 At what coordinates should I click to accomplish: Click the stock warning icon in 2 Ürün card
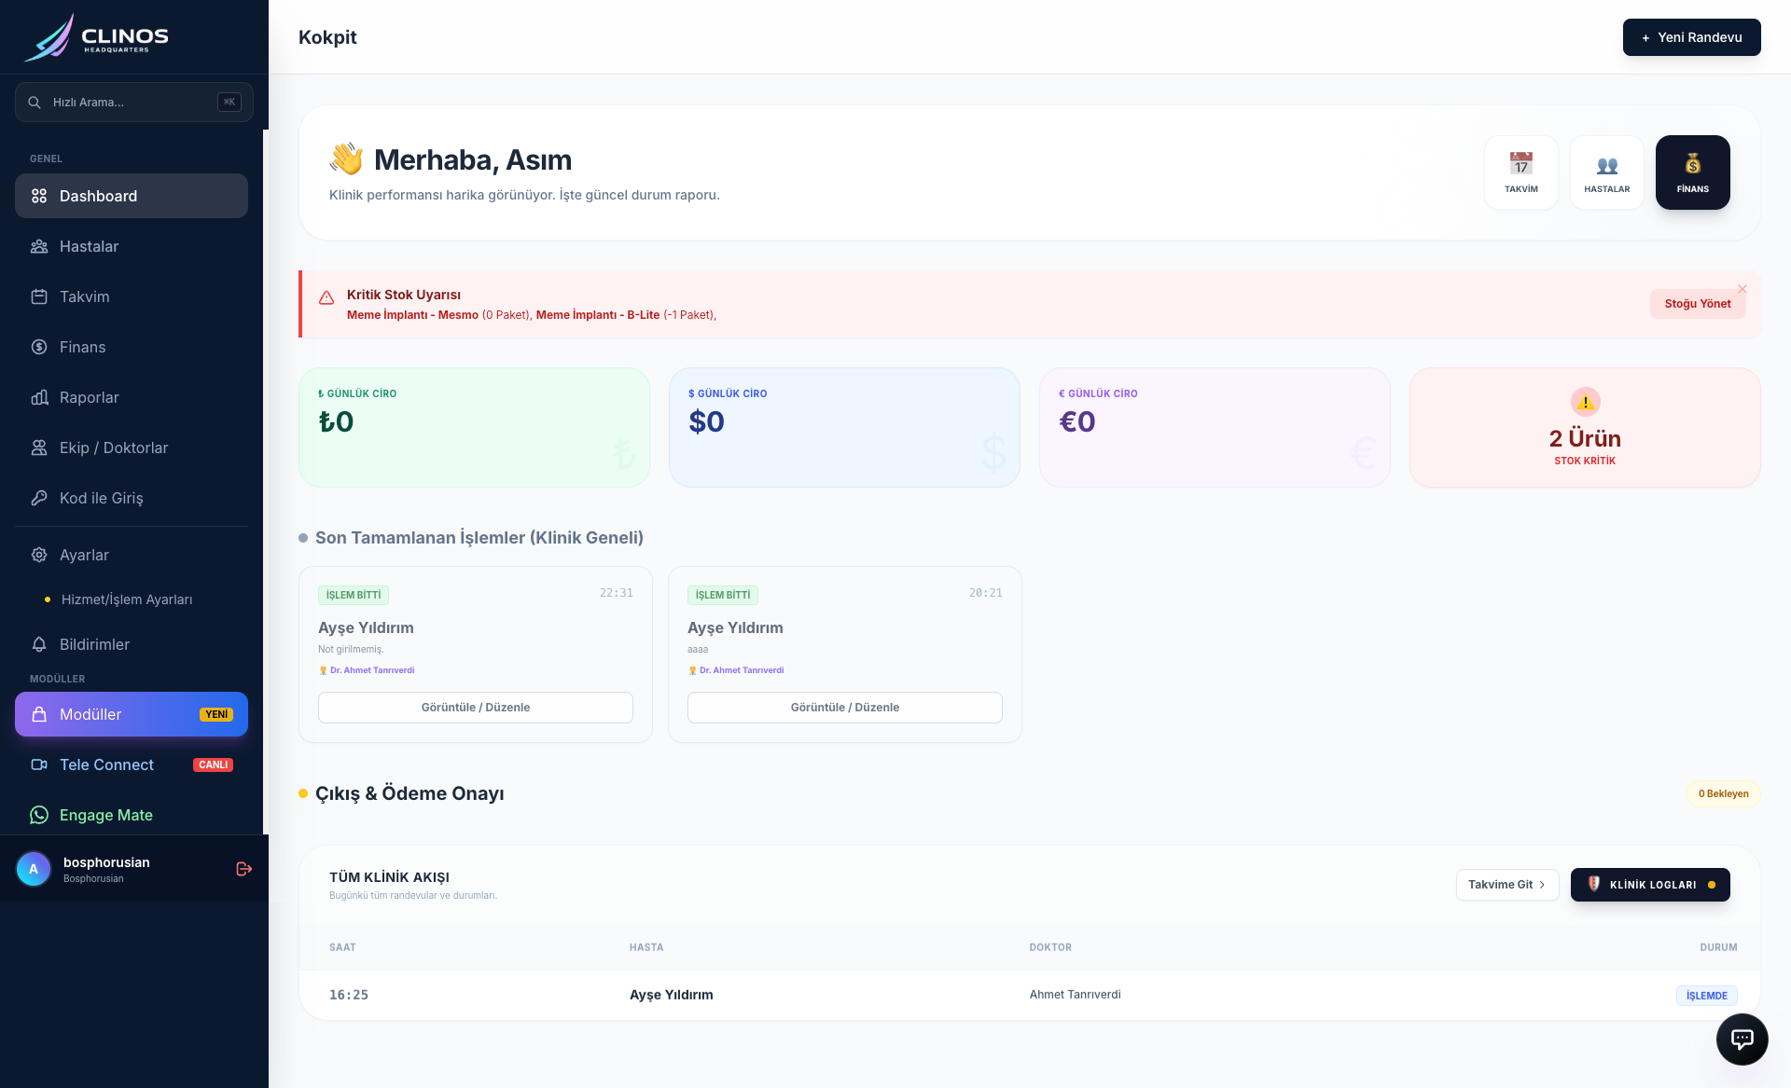point(1585,402)
